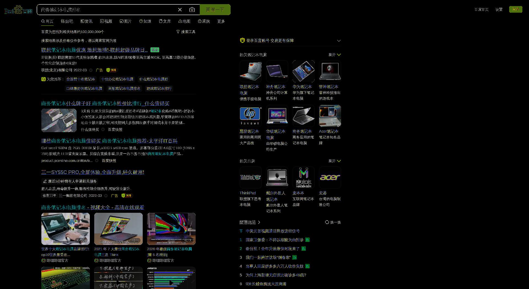Open 为何上海新增无症状 hot search item

[x=276, y=275]
